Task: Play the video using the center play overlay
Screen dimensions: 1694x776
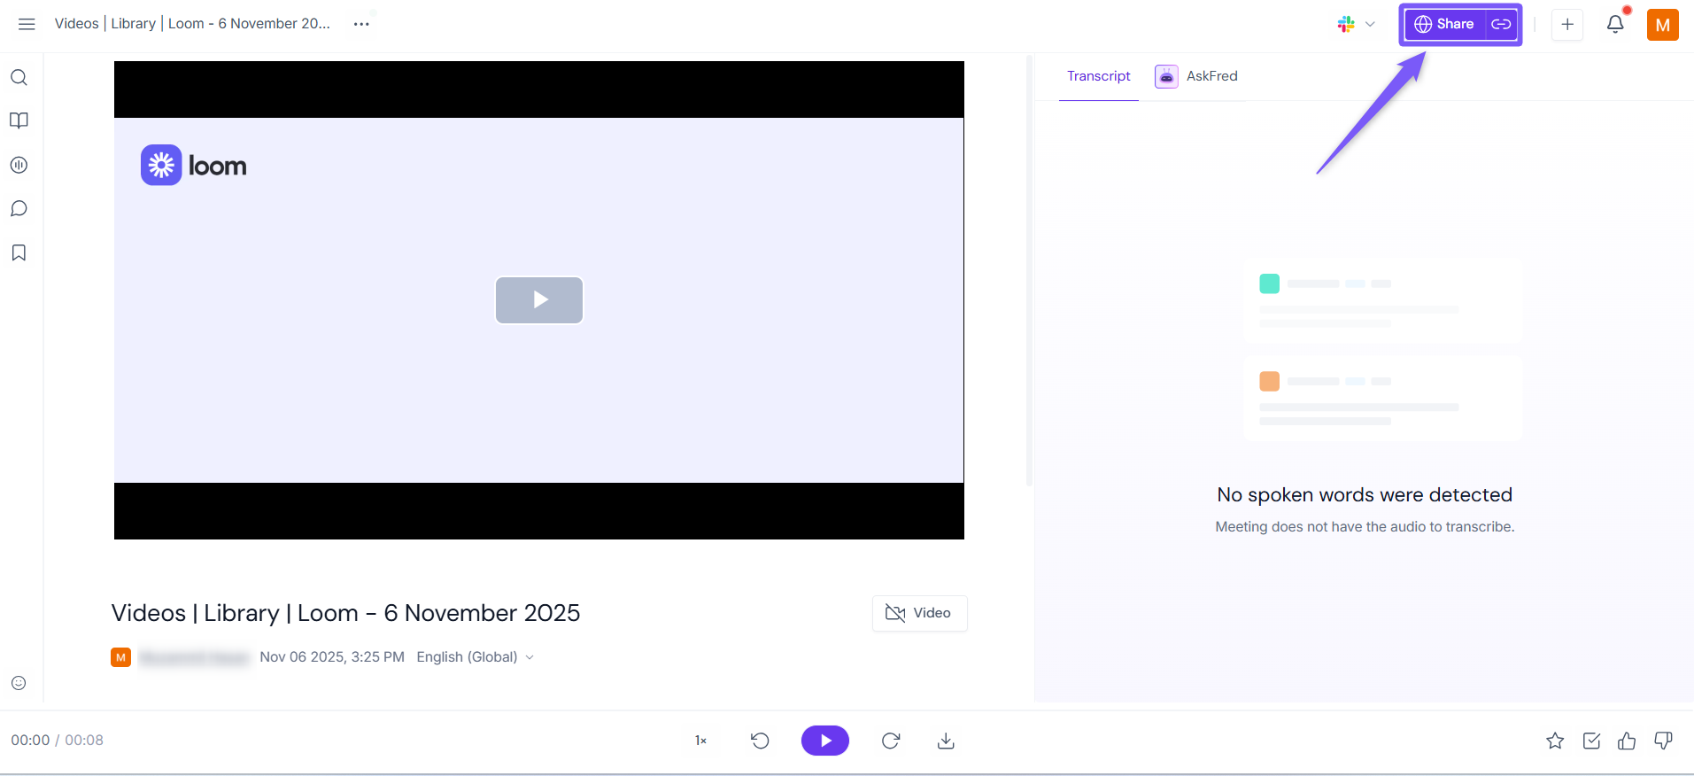Action: pyautogui.click(x=539, y=300)
